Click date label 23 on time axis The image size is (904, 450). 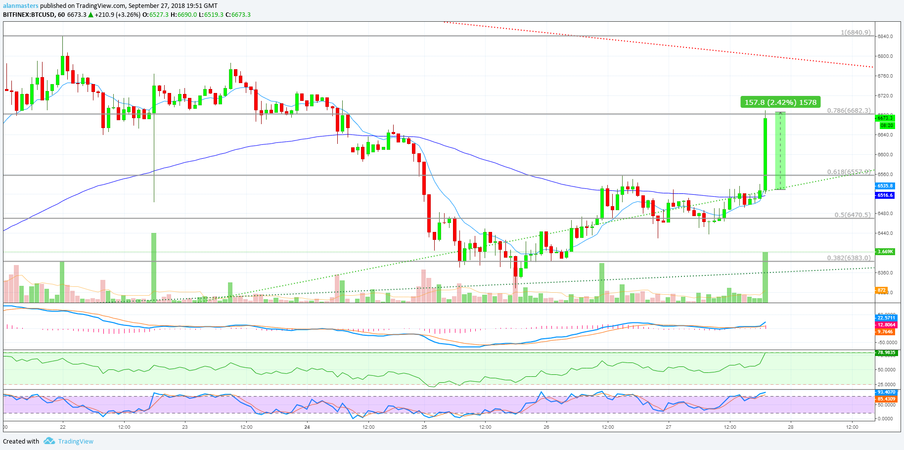click(x=185, y=427)
